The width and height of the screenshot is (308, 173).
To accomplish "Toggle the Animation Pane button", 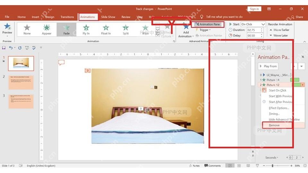I will [208, 24].
